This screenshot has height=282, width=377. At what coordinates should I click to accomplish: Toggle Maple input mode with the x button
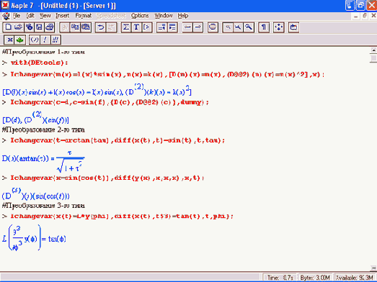[x=10, y=40]
